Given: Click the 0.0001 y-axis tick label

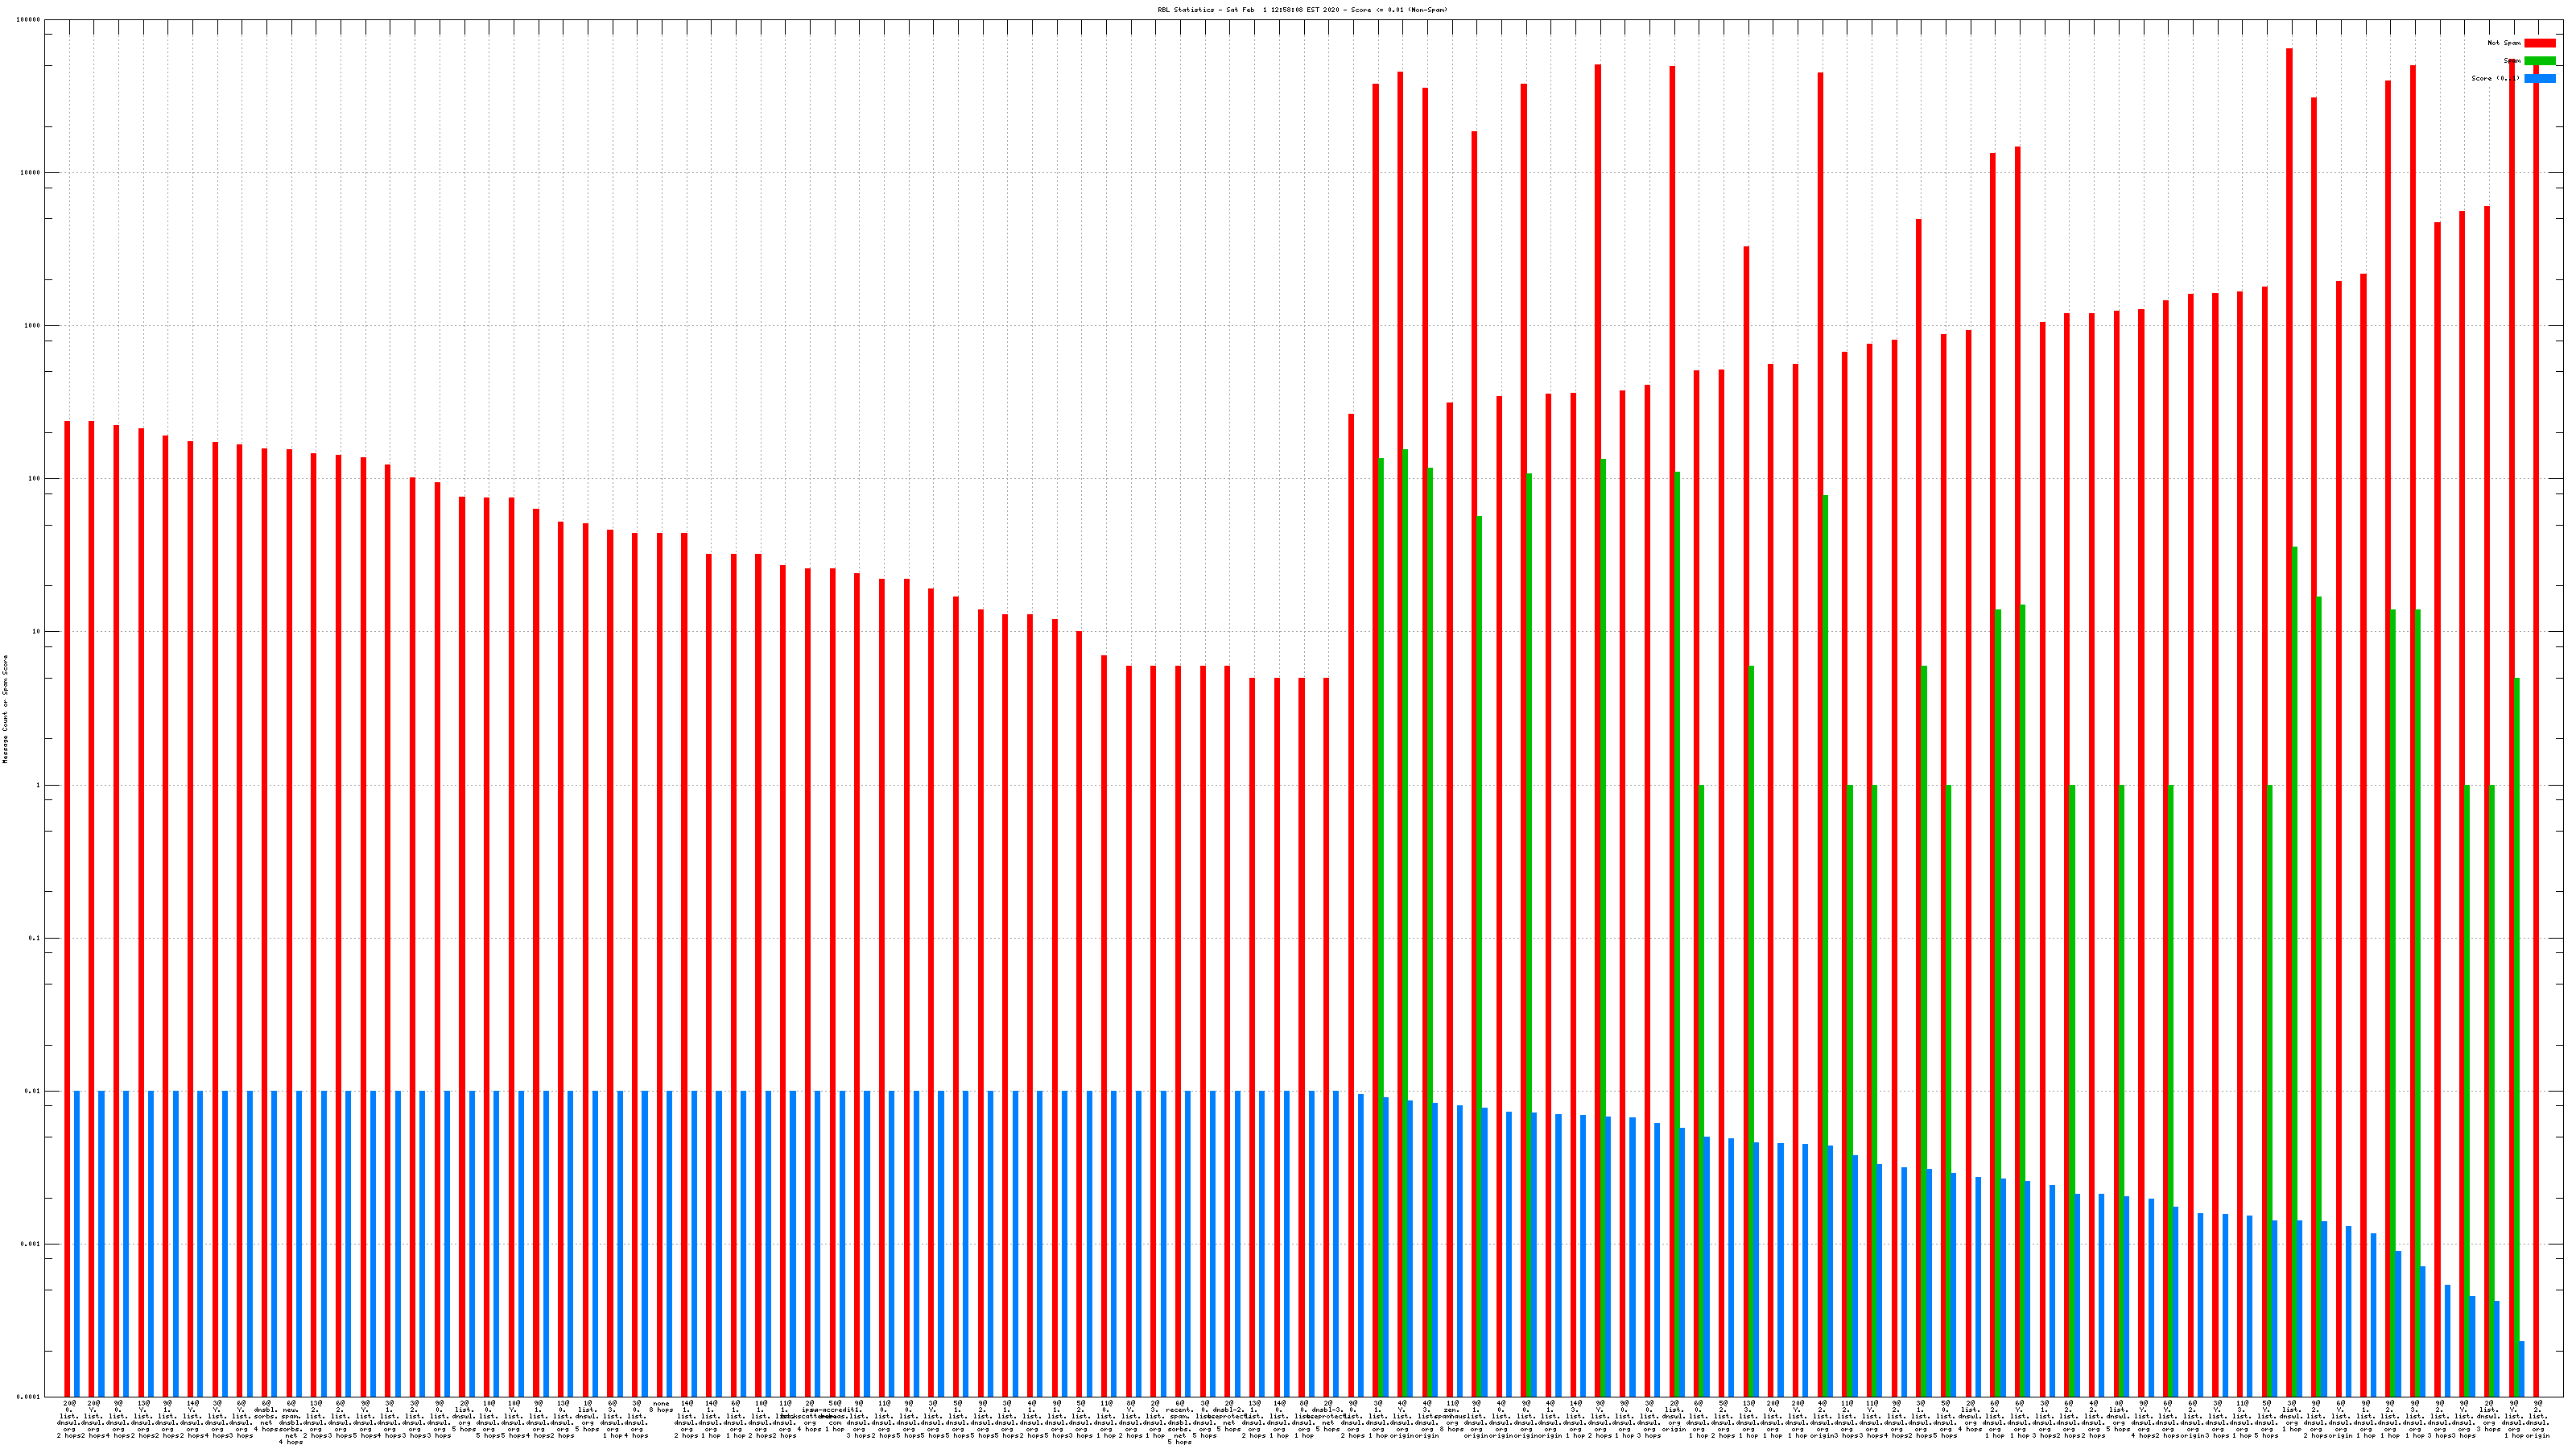Looking at the screenshot, I should (x=30, y=1398).
